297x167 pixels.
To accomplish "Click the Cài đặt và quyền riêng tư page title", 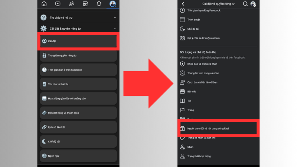I will click(x=218, y=4).
